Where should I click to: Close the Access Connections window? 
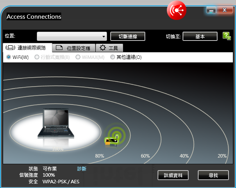[x=224, y=10]
